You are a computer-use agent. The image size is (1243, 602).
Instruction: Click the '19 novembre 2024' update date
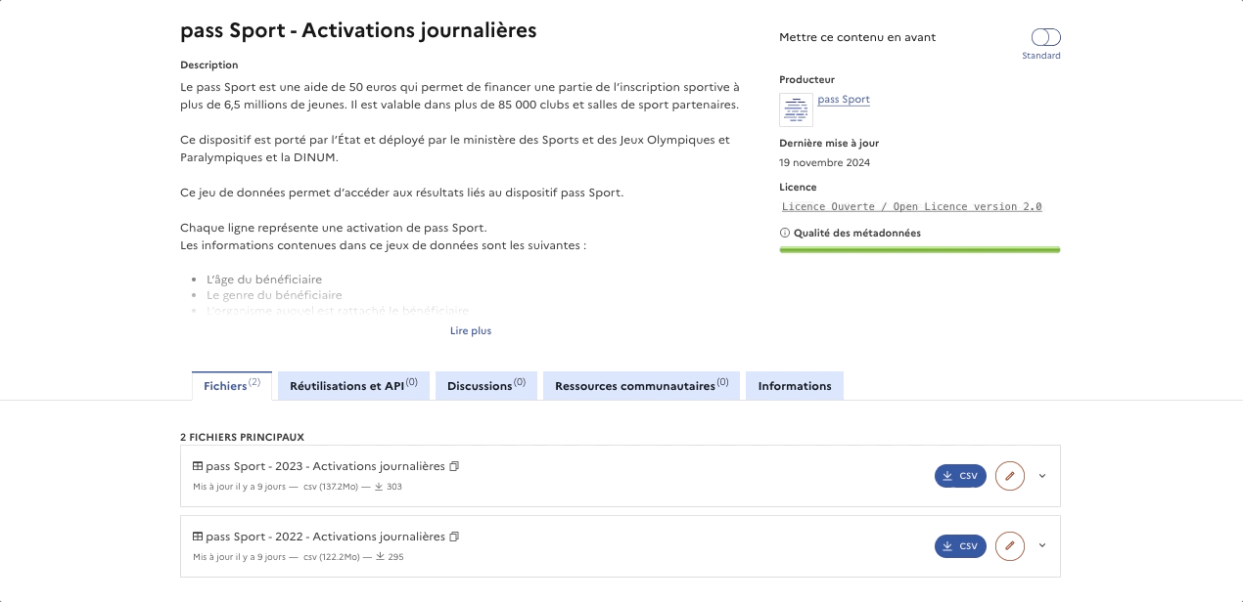[x=824, y=163]
